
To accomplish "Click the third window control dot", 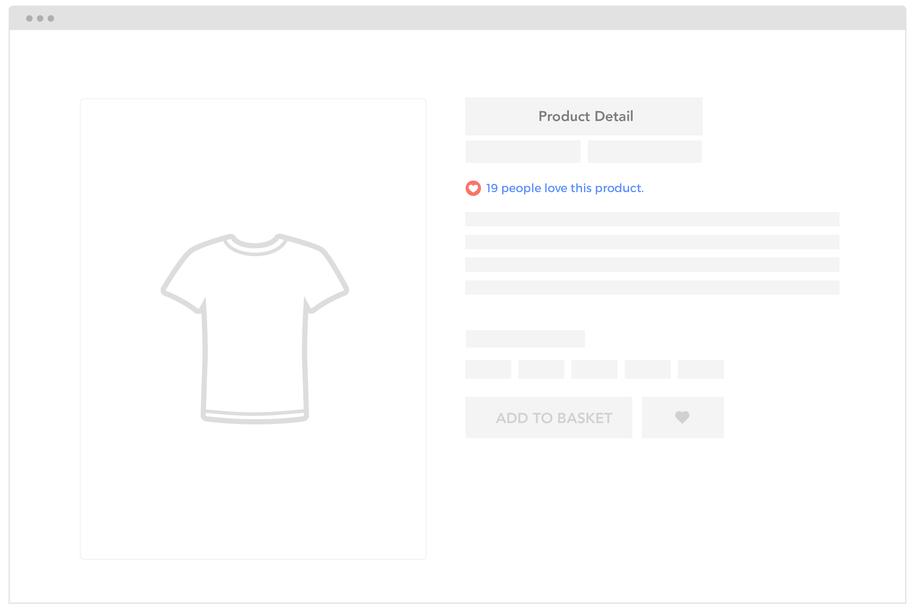I will pyautogui.click(x=51, y=18).
